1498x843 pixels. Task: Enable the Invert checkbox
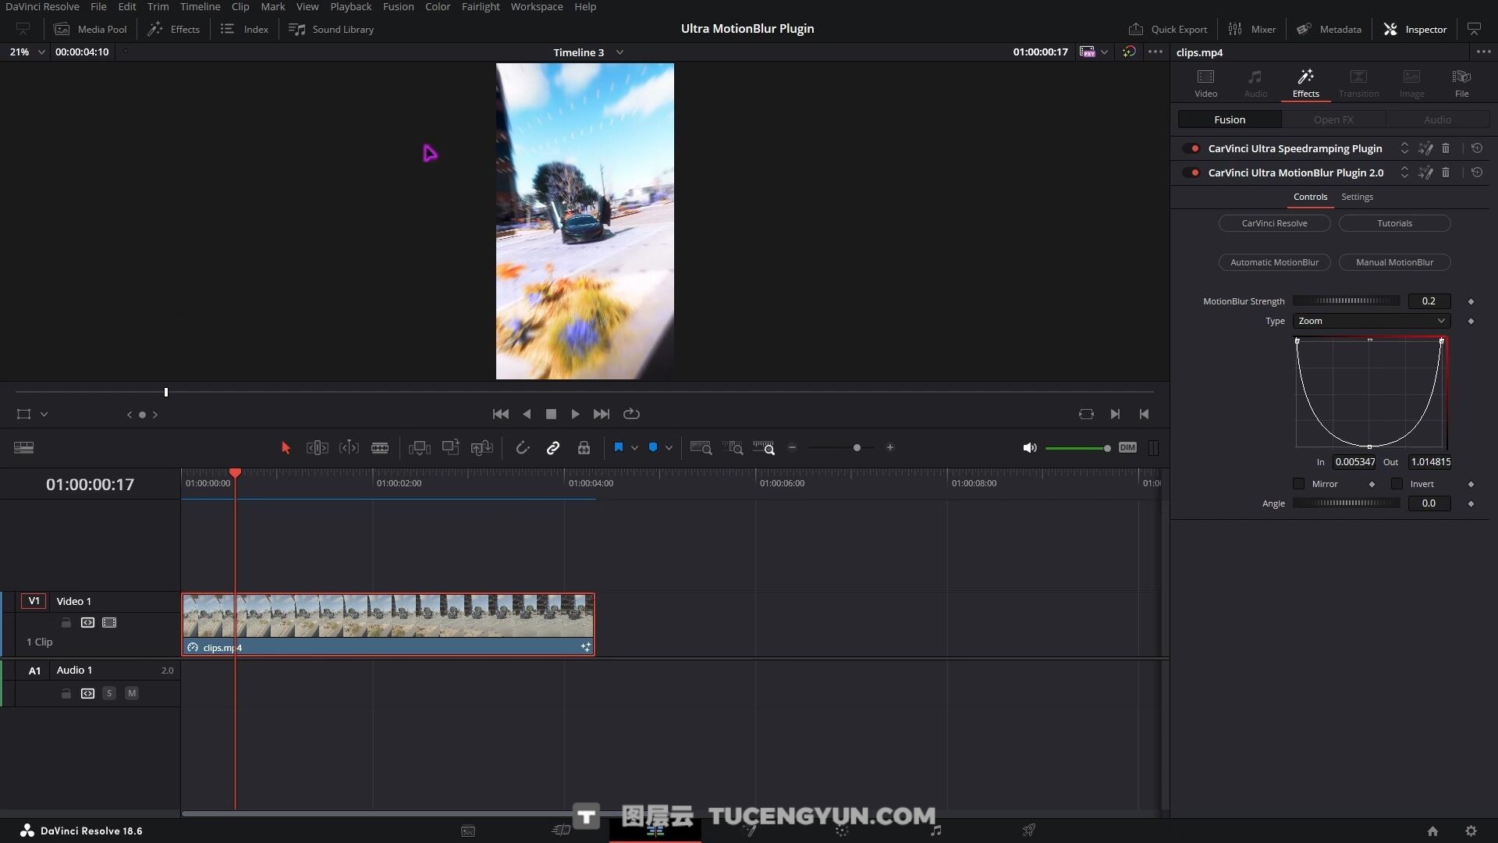pos(1397,484)
